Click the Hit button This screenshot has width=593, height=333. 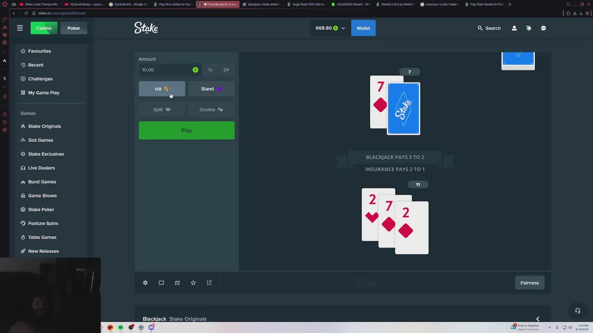(x=162, y=89)
